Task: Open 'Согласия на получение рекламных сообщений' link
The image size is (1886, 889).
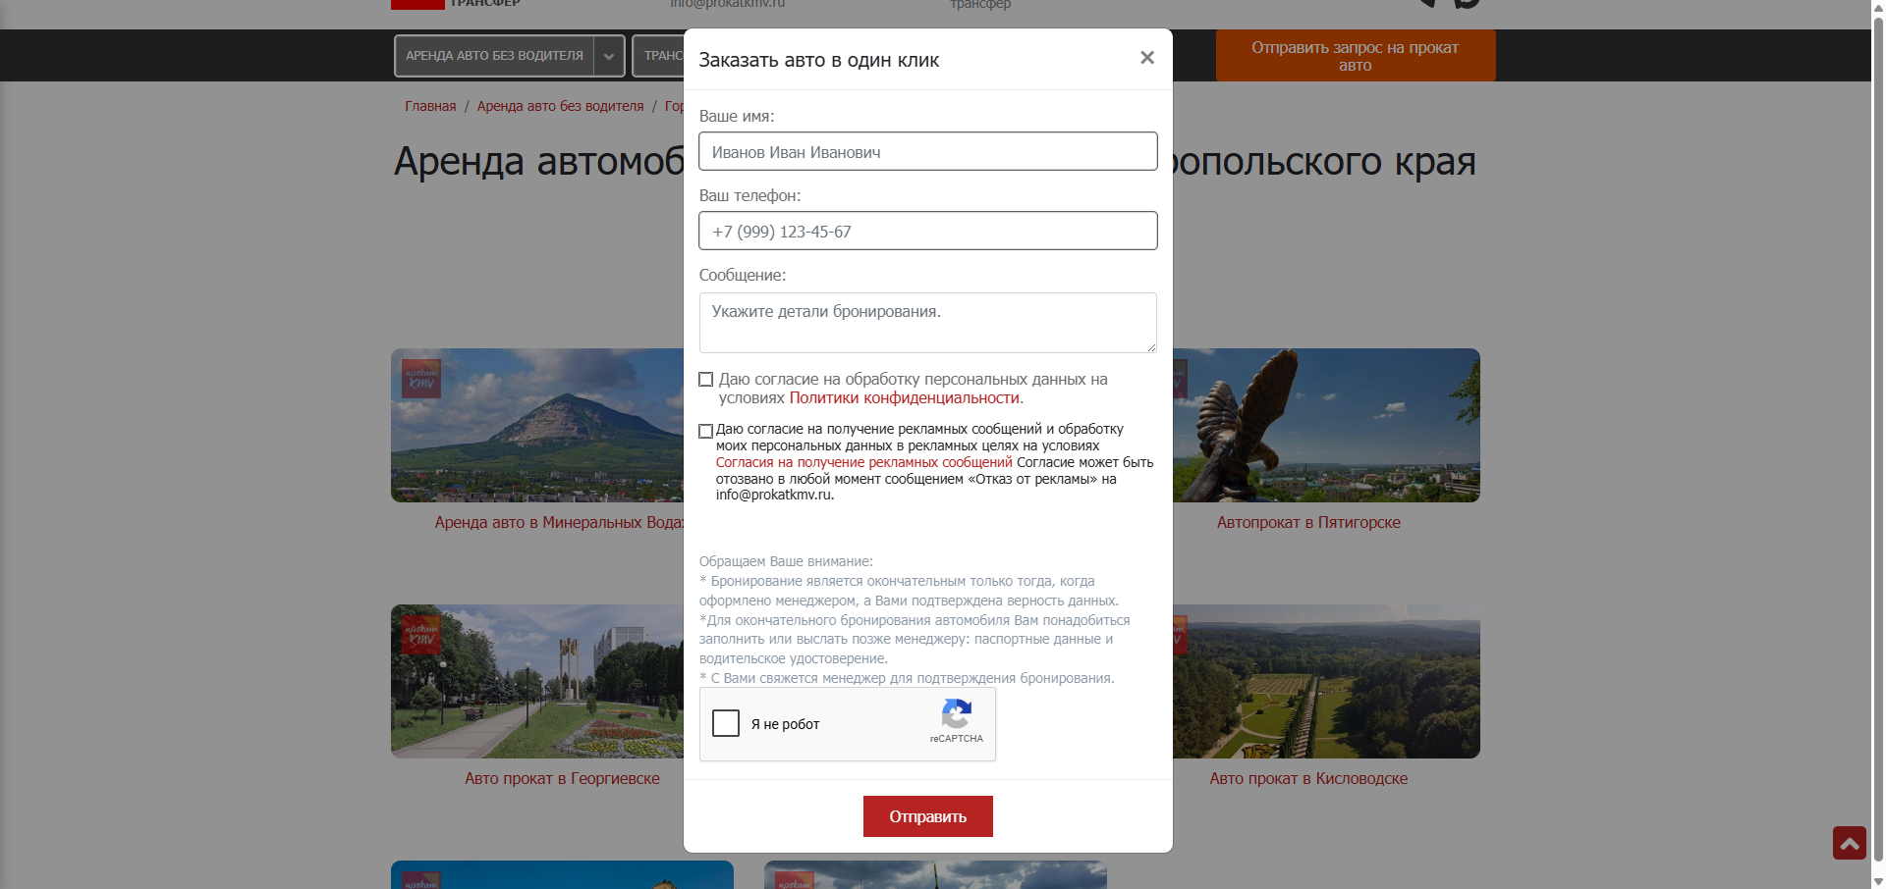Action: tap(863, 462)
